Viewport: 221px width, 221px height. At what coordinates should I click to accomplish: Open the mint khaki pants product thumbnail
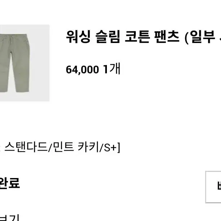point(25,63)
